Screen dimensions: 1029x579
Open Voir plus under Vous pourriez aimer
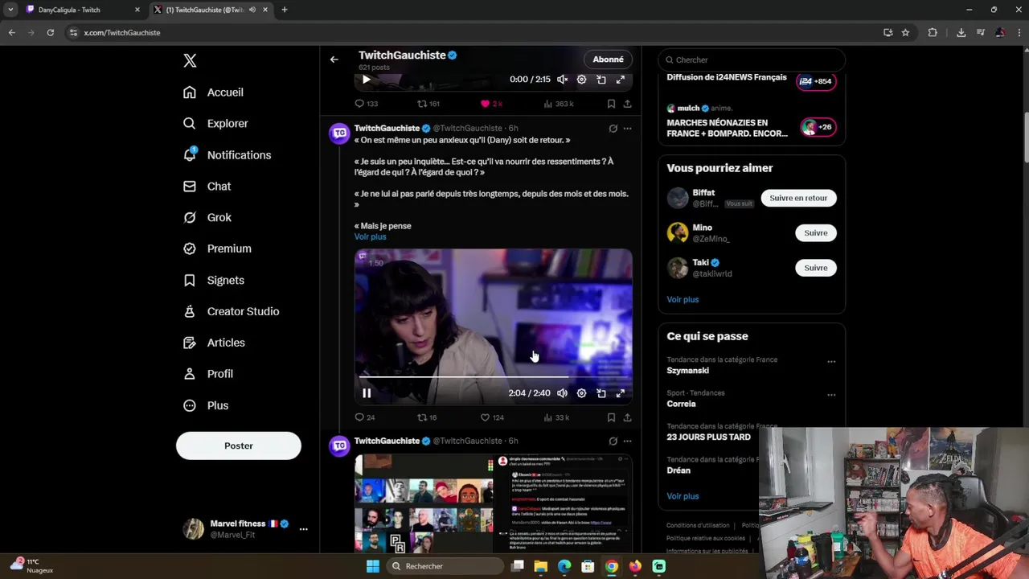tap(683, 299)
